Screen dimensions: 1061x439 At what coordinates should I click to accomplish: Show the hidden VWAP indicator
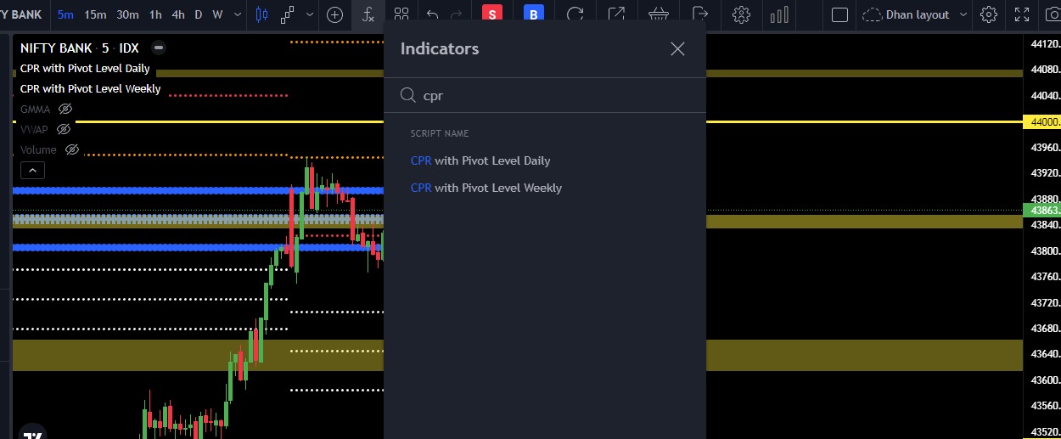[64, 130]
